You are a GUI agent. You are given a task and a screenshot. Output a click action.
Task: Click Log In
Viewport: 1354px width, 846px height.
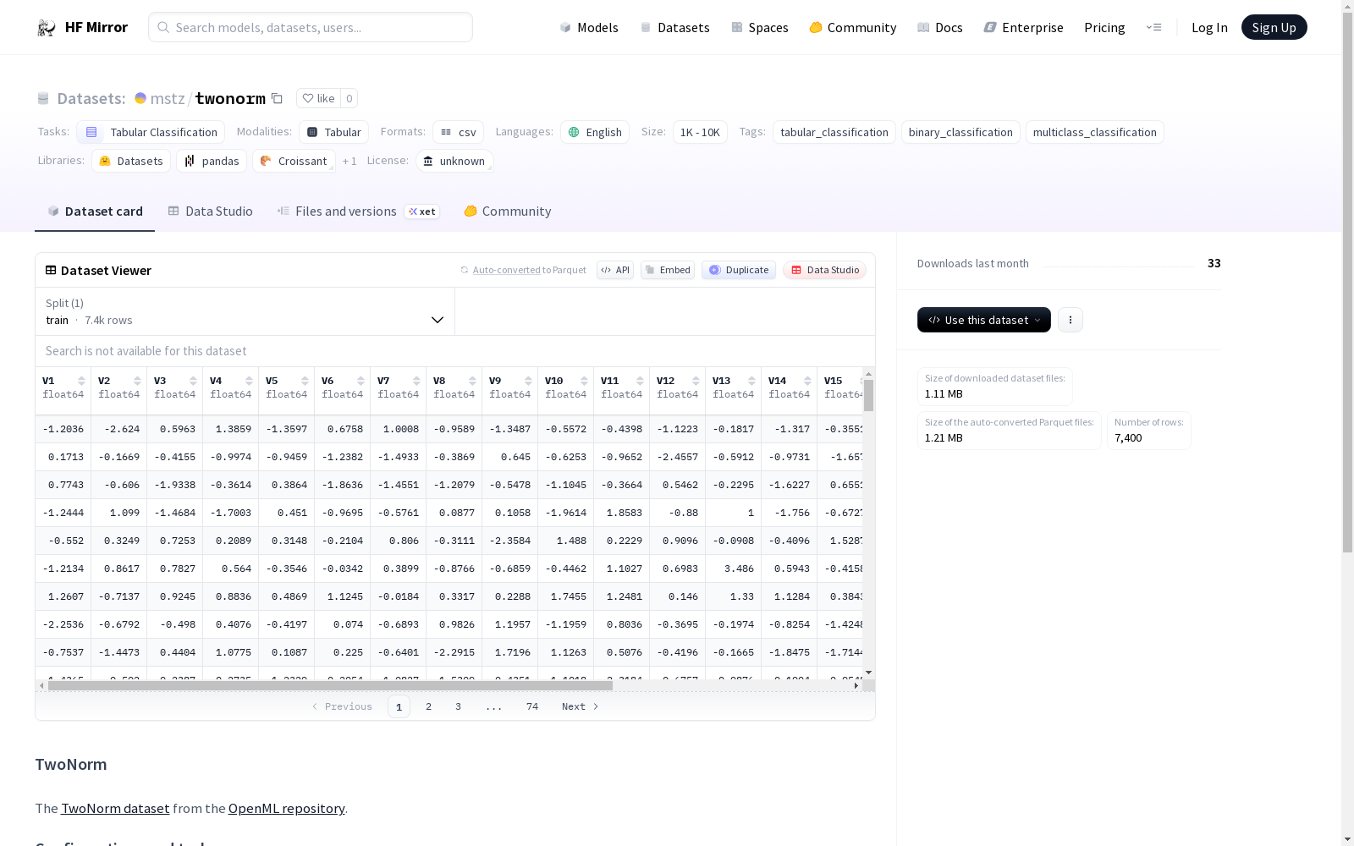click(x=1209, y=27)
